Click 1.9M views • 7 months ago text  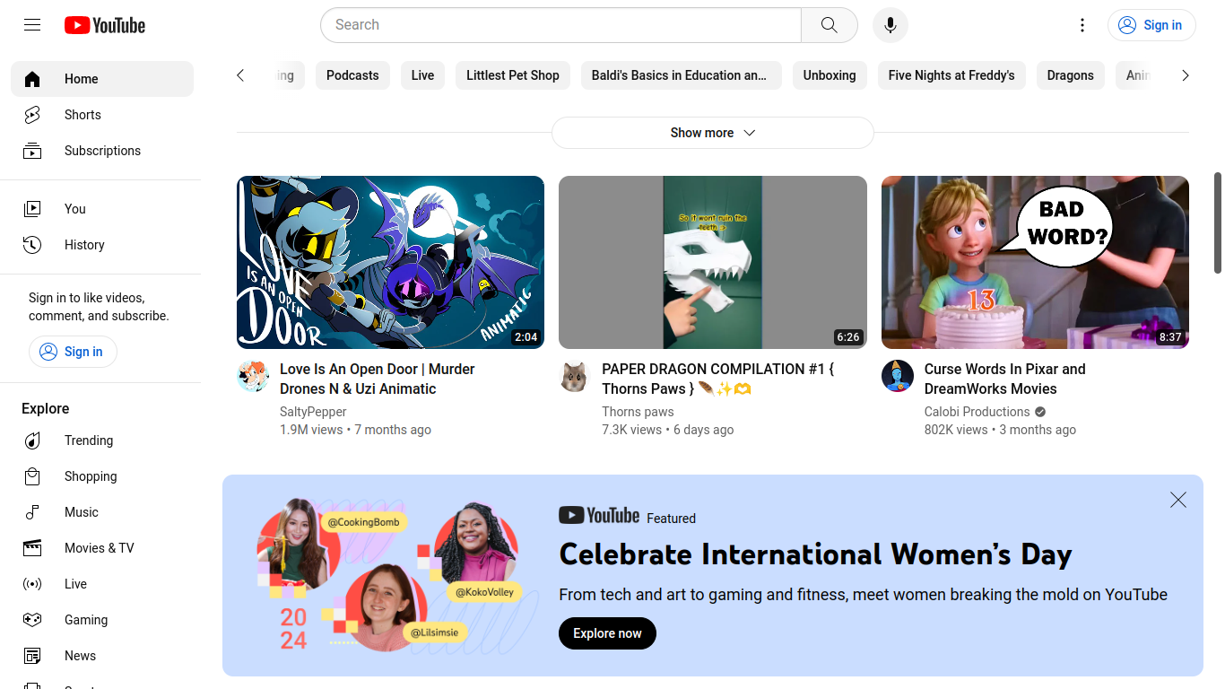pyautogui.click(x=355, y=430)
